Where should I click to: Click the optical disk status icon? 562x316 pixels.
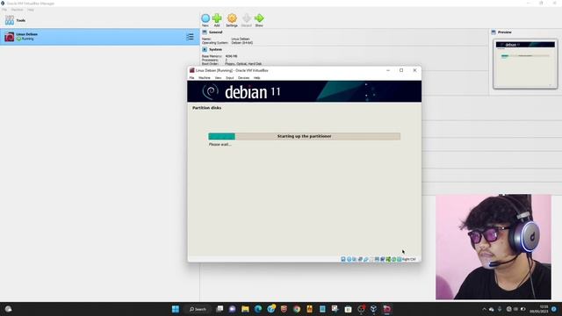click(349, 259)
